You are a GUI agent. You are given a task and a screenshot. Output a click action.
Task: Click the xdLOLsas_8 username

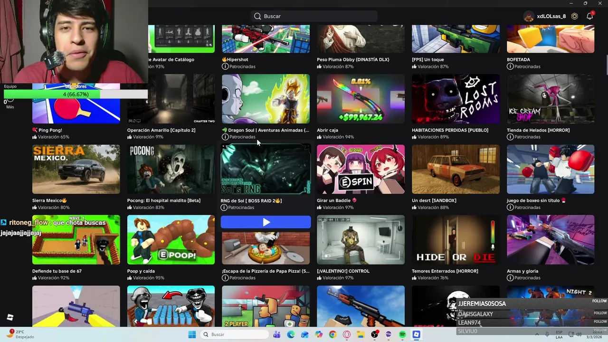(551, 16)
